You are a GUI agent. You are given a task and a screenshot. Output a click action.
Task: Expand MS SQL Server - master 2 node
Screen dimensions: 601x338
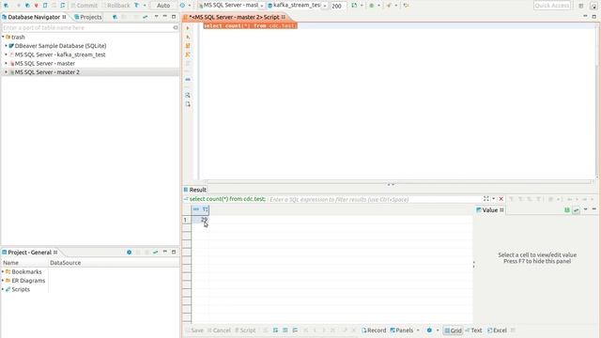coord(7,72)
